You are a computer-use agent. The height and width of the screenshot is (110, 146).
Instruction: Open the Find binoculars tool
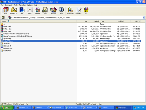[x=45, y=11]
